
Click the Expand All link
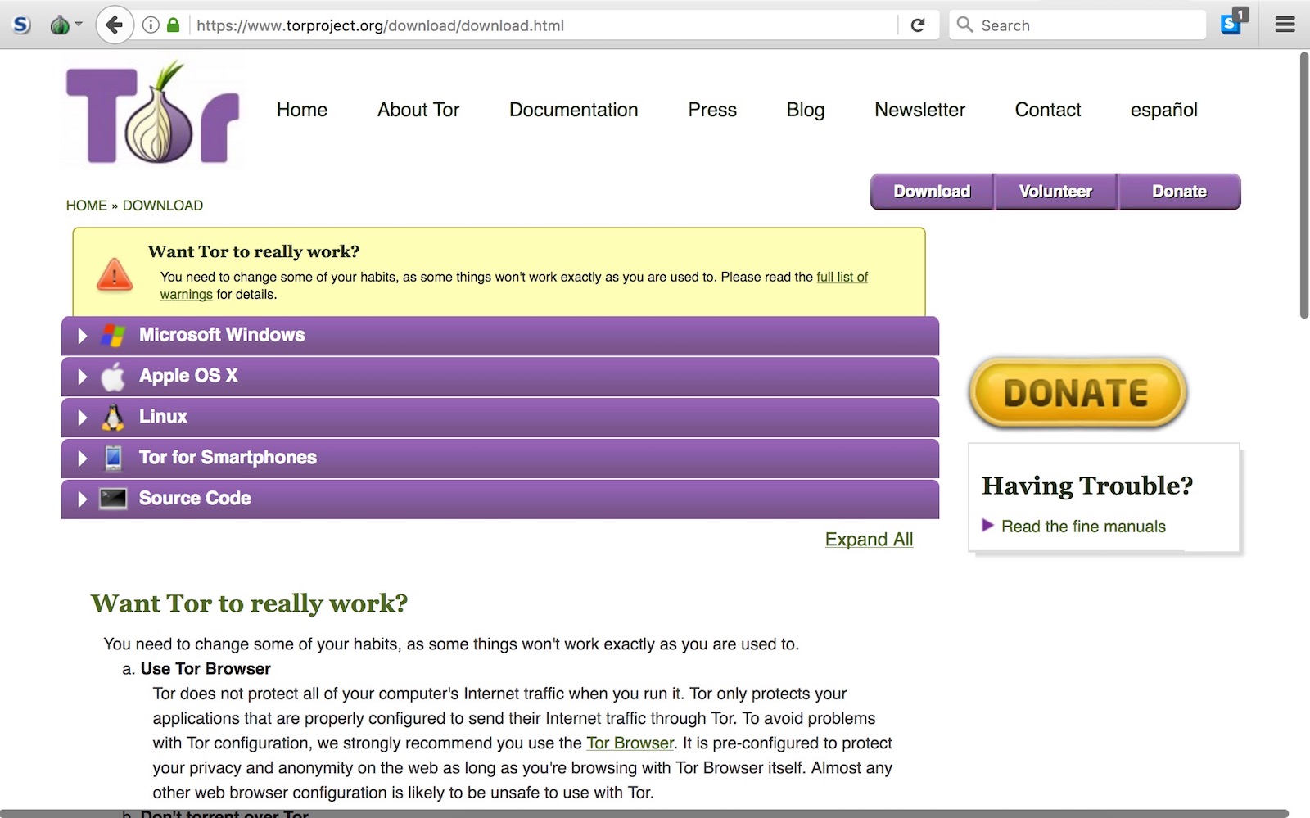tap(869, 540)
